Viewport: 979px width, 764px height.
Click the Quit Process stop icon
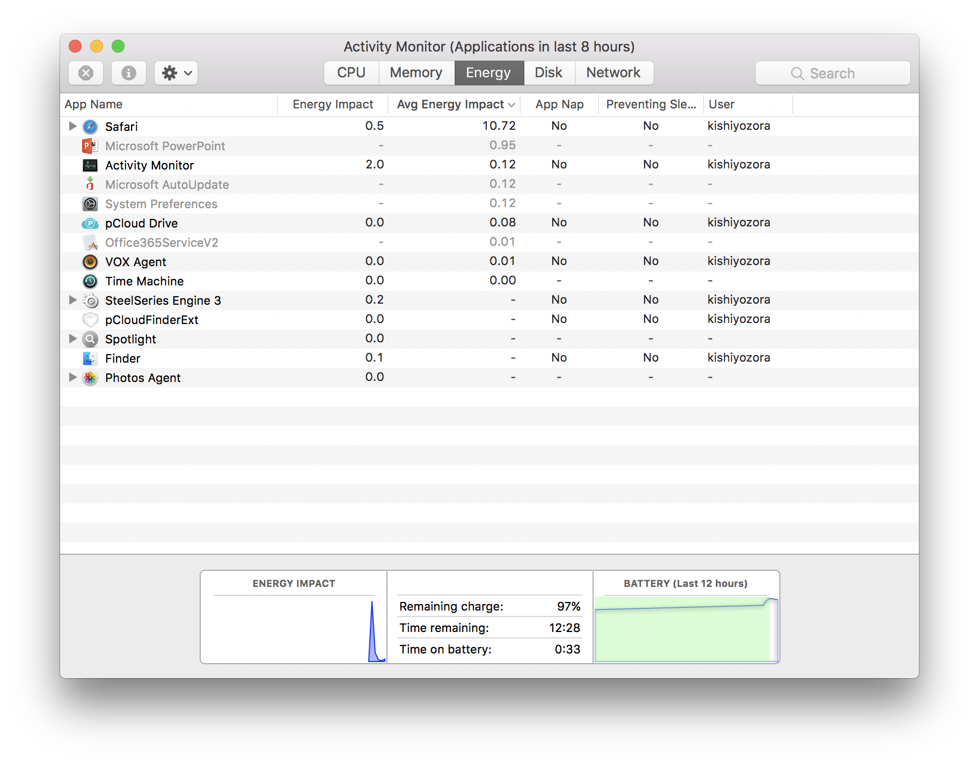(x=86, y=73)
